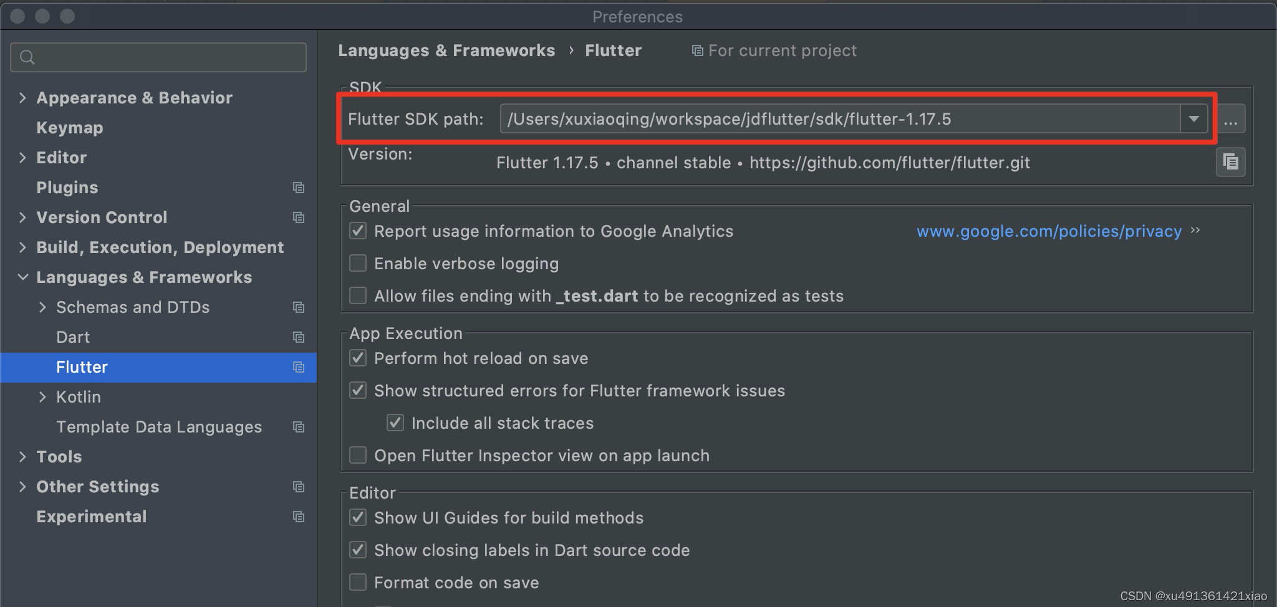Image resolution: width=1277 pixels, height=607 pixels.
Task: Select Dart in the settings tree
Action: 73,337
